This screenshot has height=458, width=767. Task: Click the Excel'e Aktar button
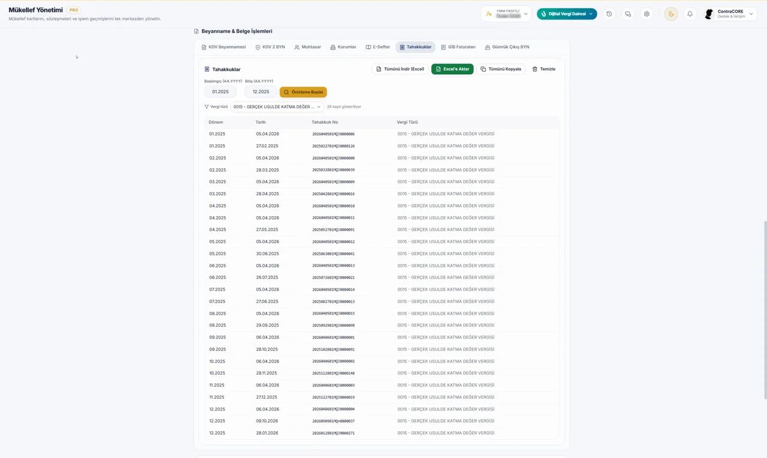click(452, 69)
